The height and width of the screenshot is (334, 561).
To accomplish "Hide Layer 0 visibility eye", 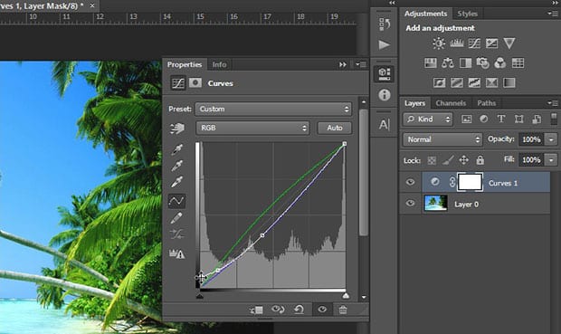I will pyautogui.click(x=411, y=204).
